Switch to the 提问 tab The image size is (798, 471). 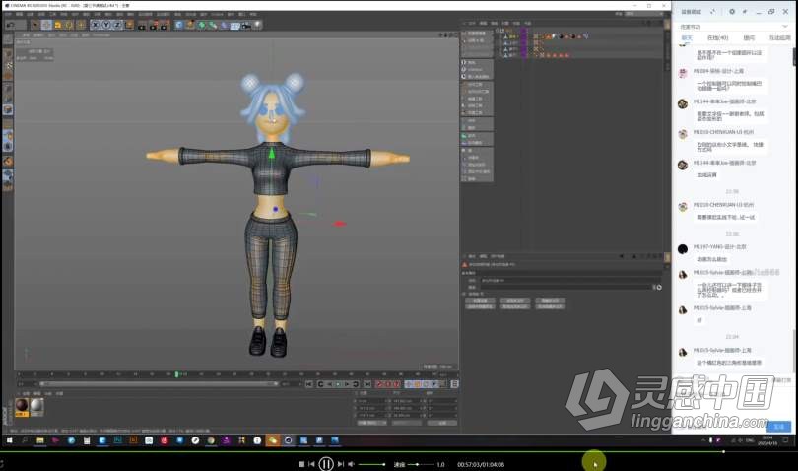coord(749,38)
